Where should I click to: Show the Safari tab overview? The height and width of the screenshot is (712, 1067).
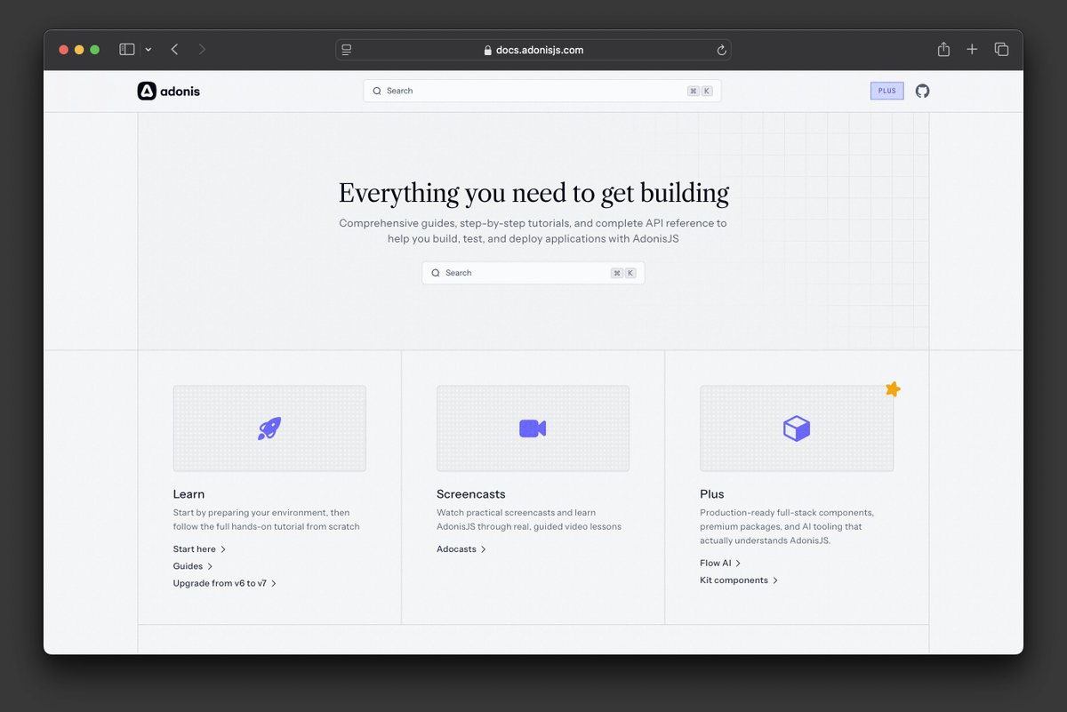tap(1001, 50)
